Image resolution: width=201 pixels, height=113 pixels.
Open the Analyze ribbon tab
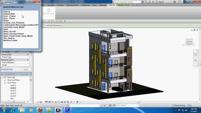tap(60, 5)
